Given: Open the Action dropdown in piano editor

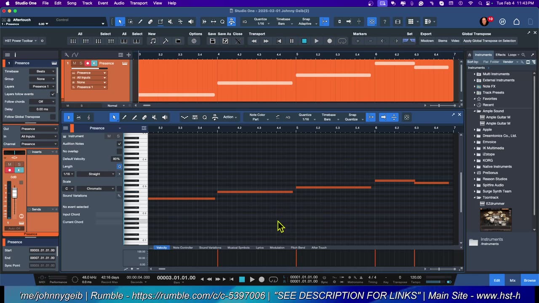Looking at the screenshot, I should (x=229, y=117).
